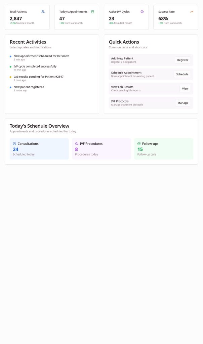Screen dimensions: 203x344
Task: Click the Register button
Action: pyautogui.click(x=182, y=60)
